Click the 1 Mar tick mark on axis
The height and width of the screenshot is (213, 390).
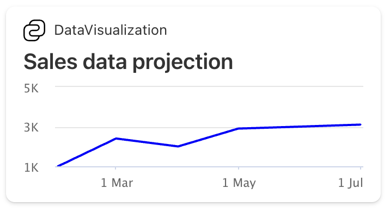(x=115, y=168)
